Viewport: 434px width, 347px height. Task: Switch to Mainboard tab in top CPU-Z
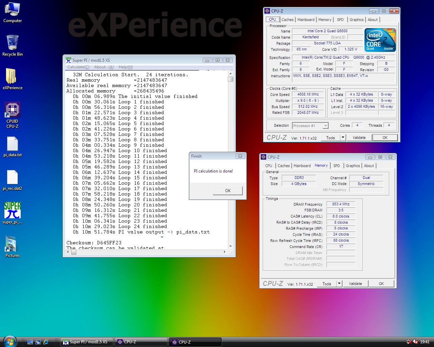click(306, 20)
